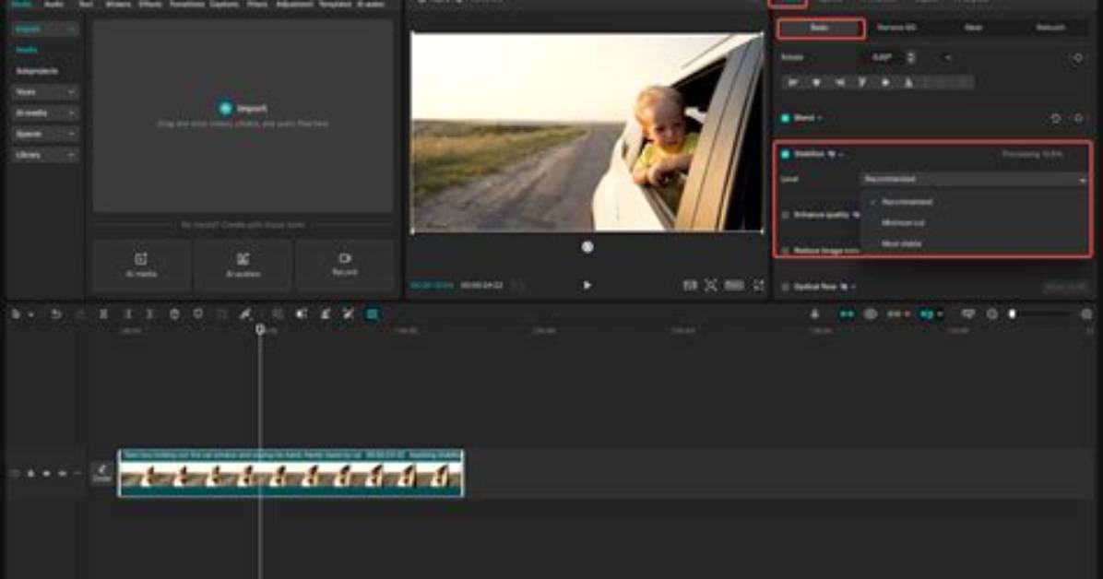Switch to the Remove BG sub-tab
The height and width of the screenshot is (579, 1103).
(x=897, y=29)
